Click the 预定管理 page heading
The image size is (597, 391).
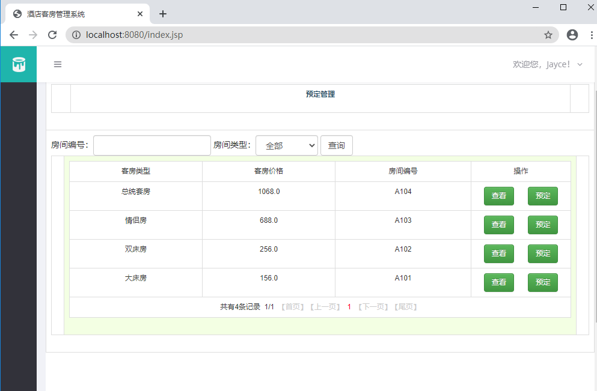pos(320,94)
